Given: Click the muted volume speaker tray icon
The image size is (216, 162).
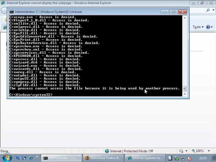Looking at the screenshot, I should click(x=190, y=158).
